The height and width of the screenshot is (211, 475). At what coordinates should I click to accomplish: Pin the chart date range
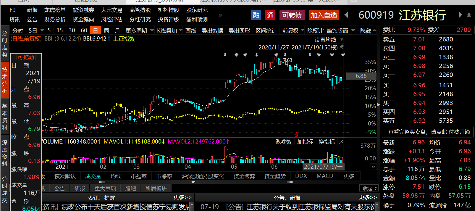click(x=342, y=47)
